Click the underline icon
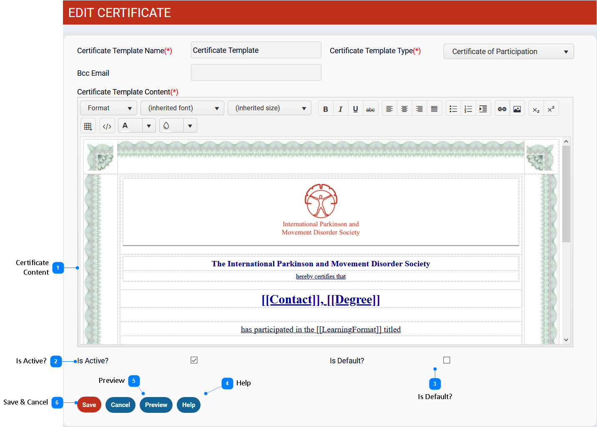Screen dimensions: 597x427 pyautogui.click(x=356, y=109)
